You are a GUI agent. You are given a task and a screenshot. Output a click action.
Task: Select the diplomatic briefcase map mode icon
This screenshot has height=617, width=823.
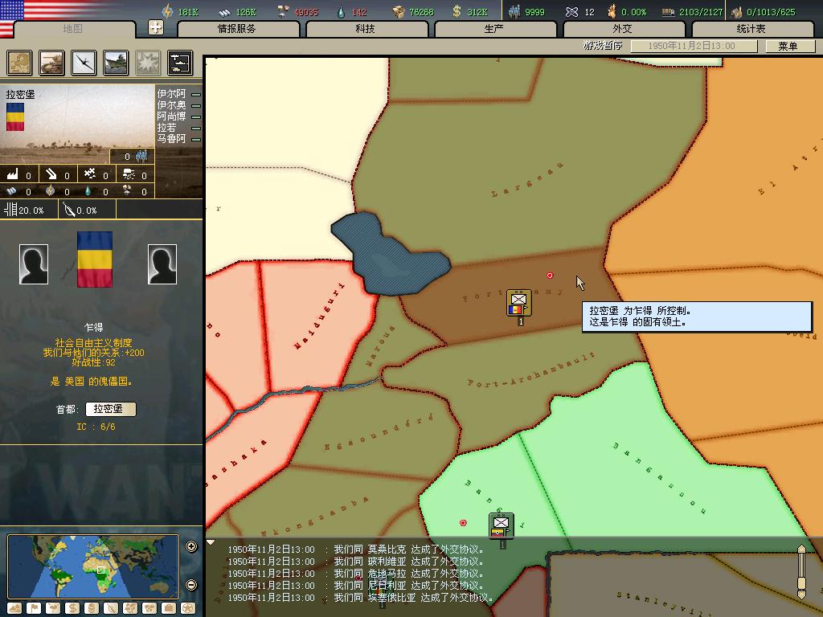[169, 608]
